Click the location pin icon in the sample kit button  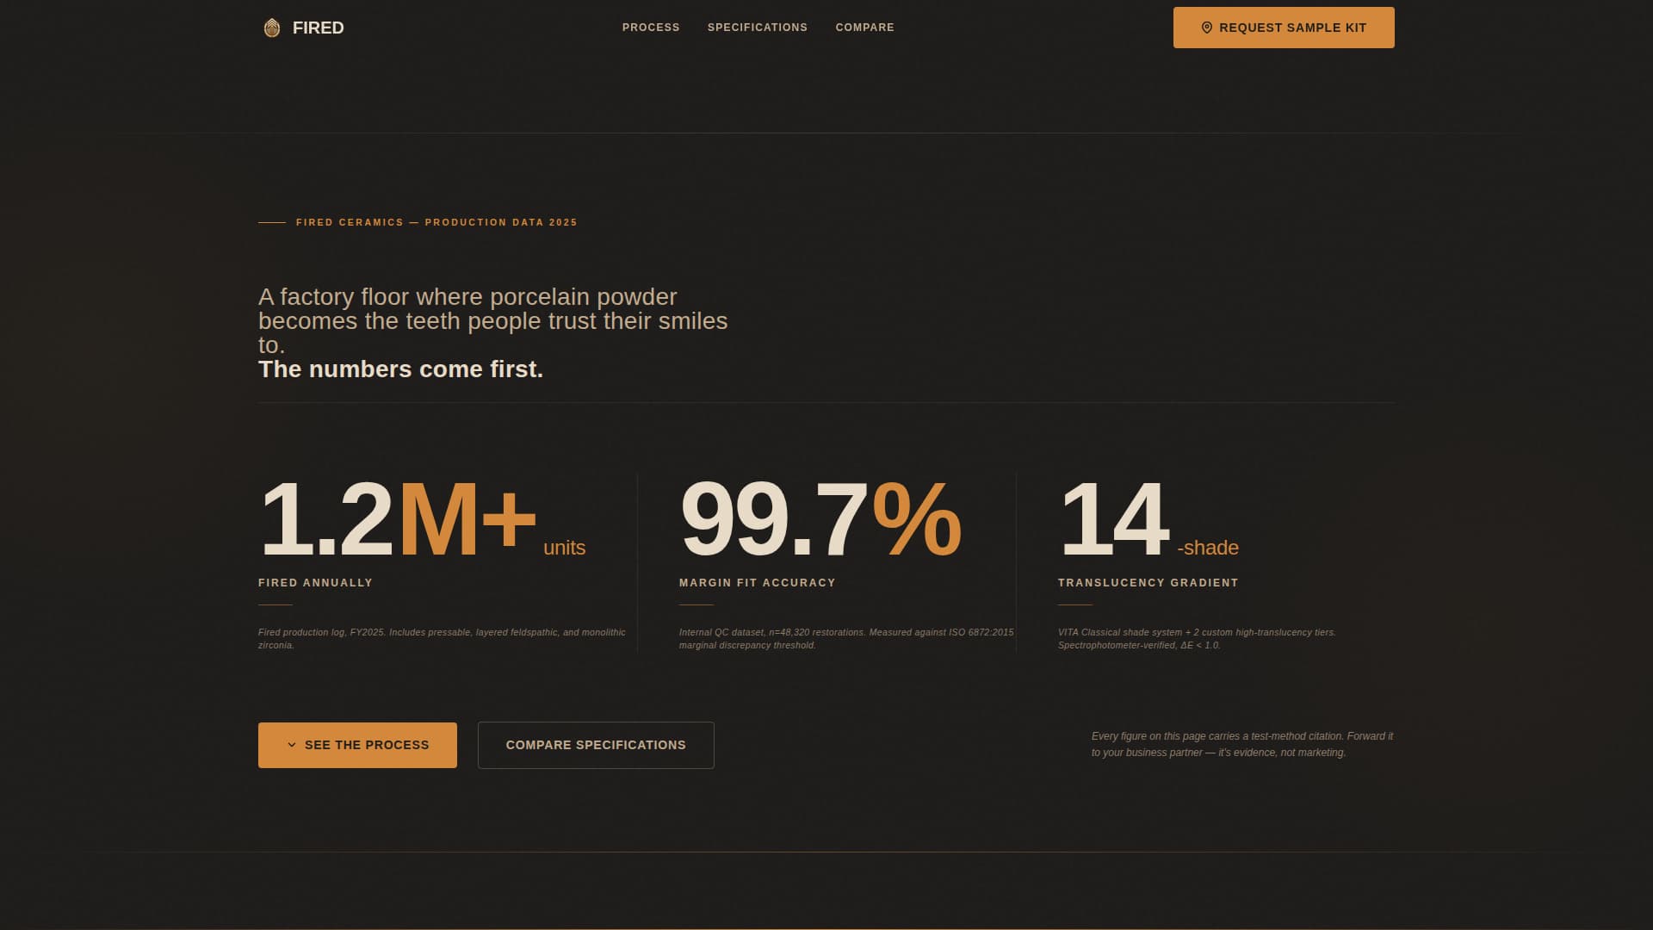pyautogui.click(x=1206, y=27)
